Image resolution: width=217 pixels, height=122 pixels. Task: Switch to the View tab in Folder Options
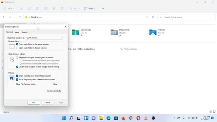point(17,32)
